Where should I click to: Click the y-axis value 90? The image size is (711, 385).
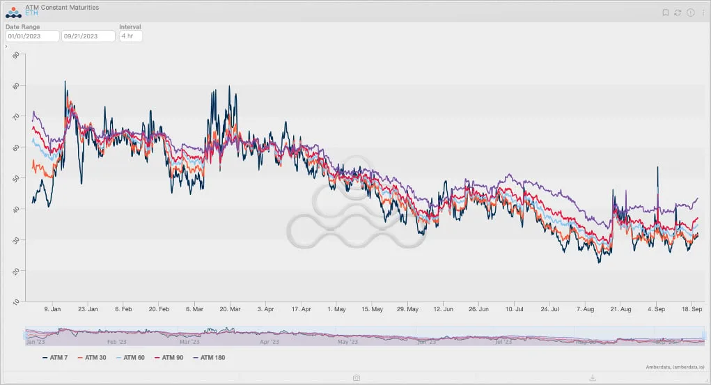tap(16, 55)
